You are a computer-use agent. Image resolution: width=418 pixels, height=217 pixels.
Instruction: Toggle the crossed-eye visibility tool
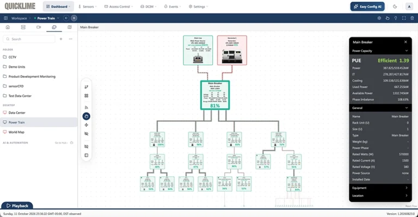click(x=87, y=134)
